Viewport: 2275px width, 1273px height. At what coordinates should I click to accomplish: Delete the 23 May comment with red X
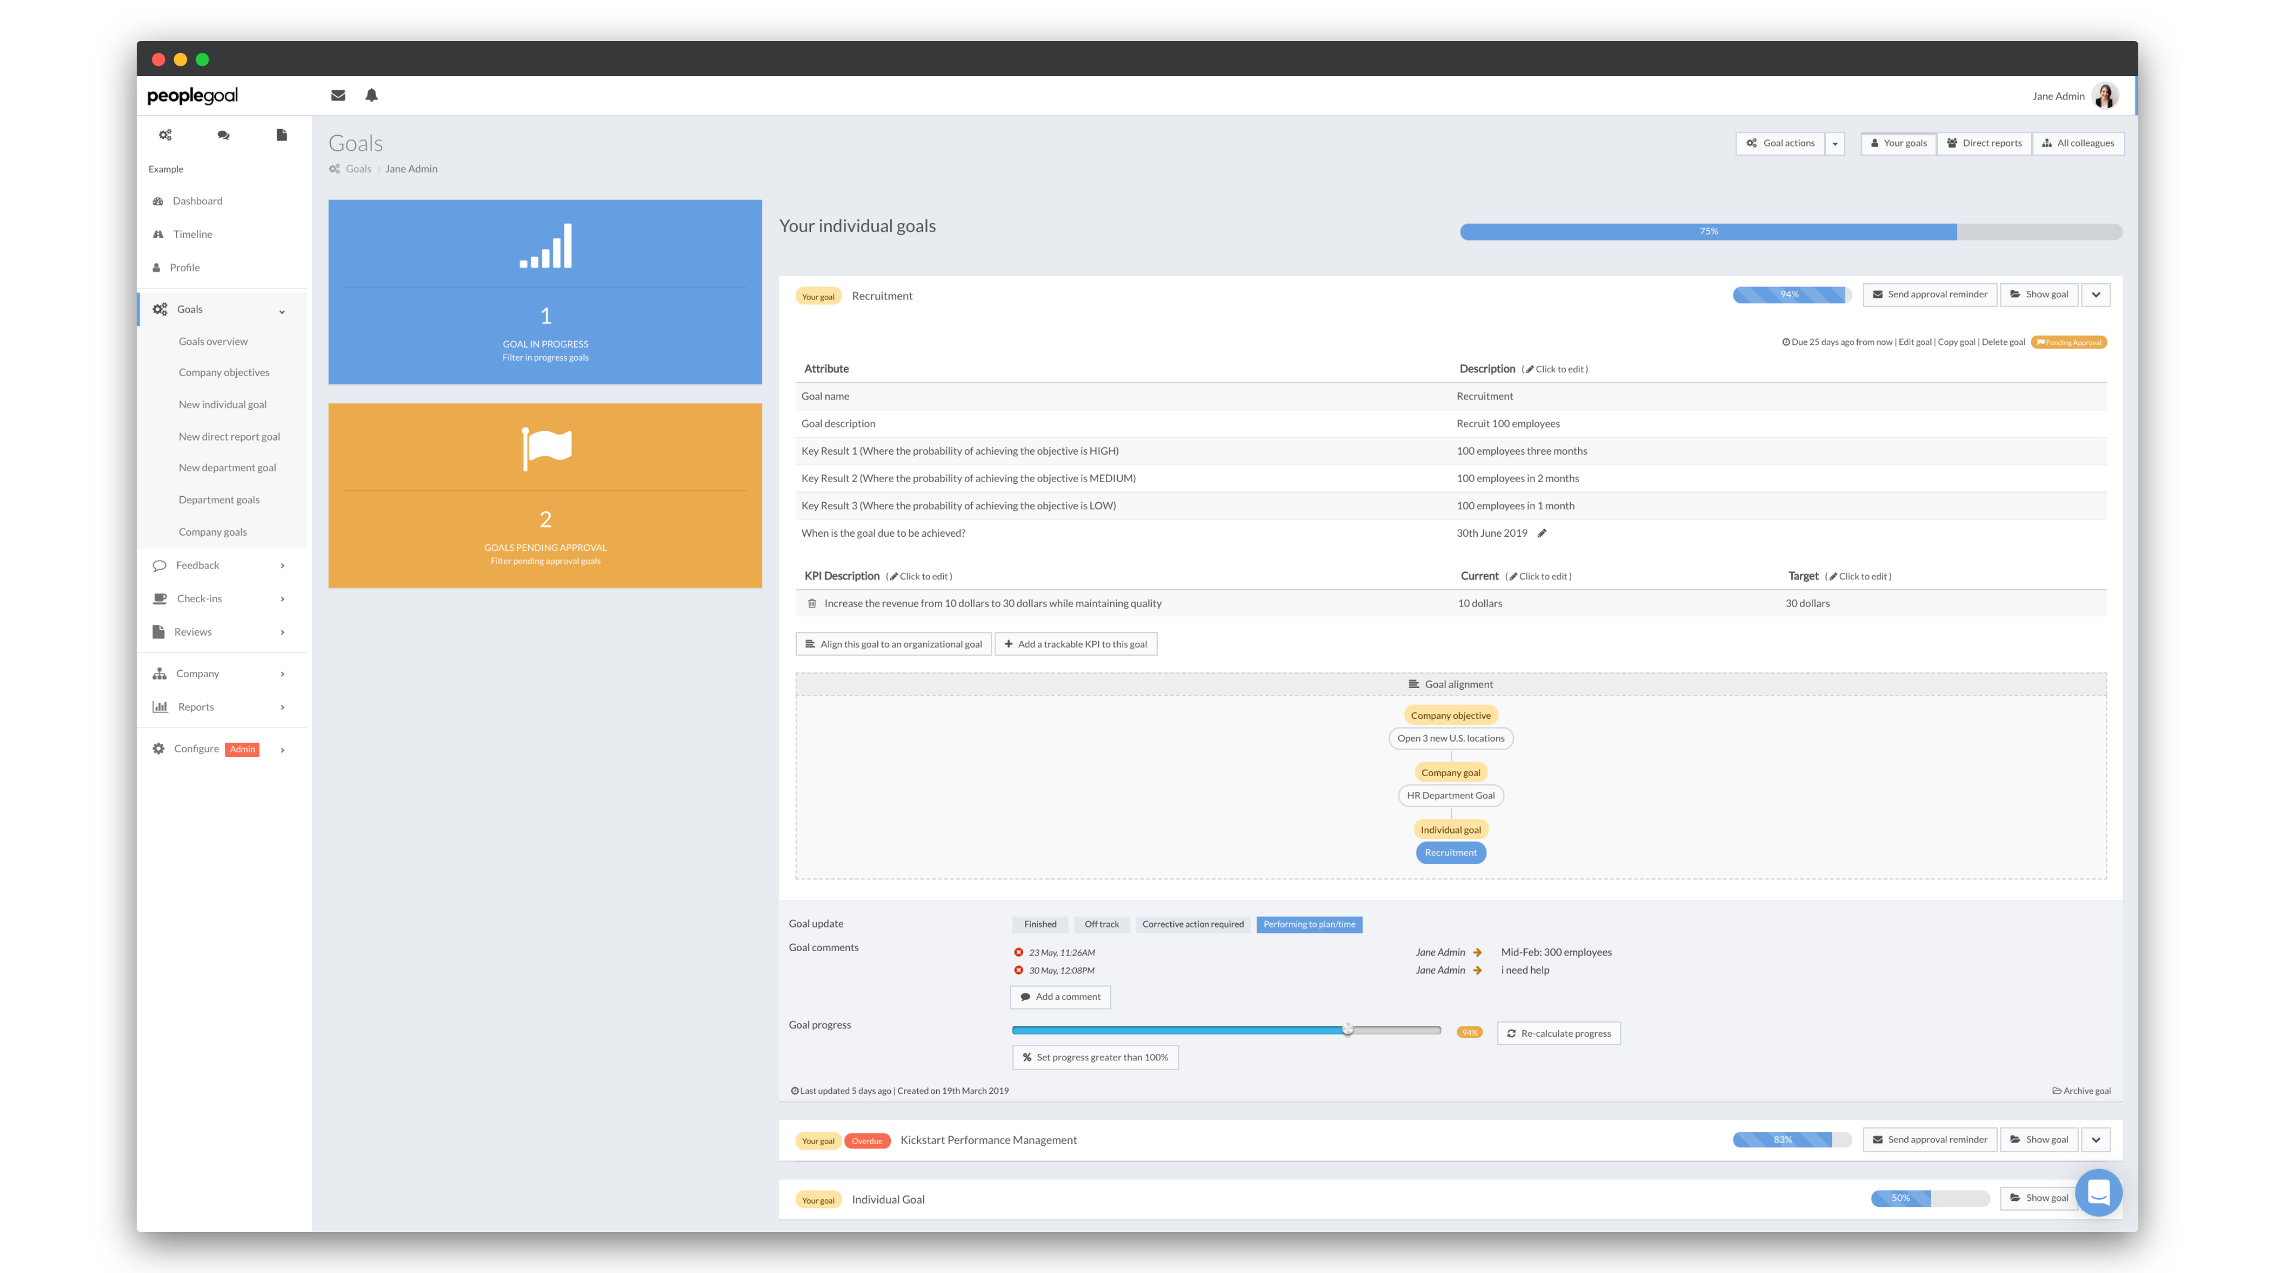click(x=1018, y=953)
